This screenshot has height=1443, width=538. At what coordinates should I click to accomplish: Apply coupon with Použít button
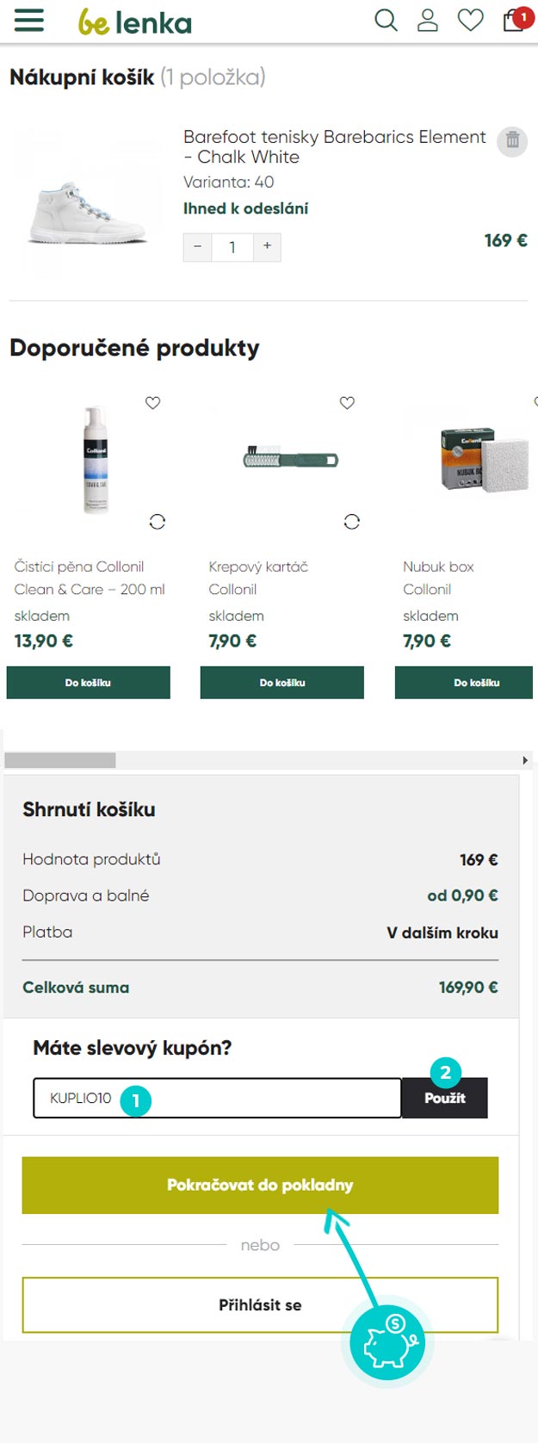[445, 1098]
